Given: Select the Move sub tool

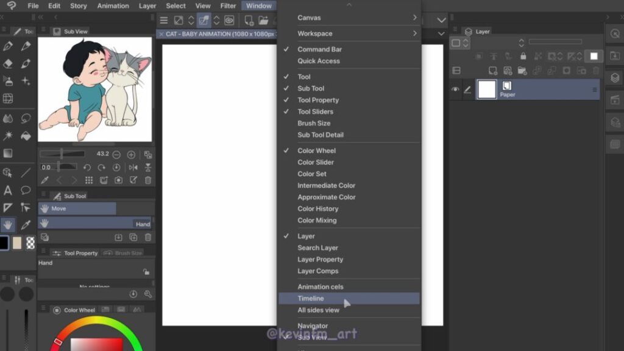Looking at the screenshot, I should click(77, 208).
